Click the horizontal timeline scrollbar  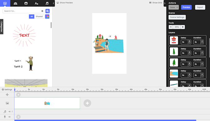[105, 120]
